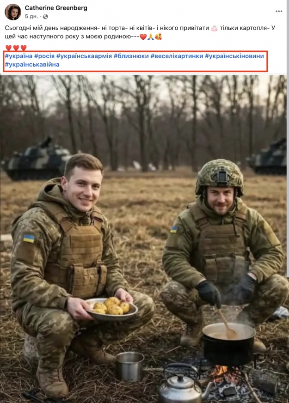Click the red heart emoji after 'родиною'
The width and height of the screenshot is (289, 403).
[x=143, y=37]
